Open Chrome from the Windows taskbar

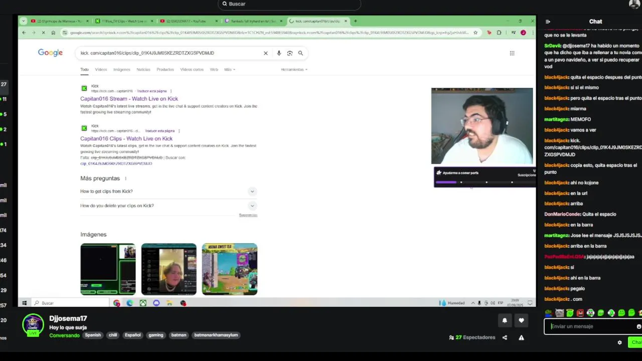click(x=117, y=303)
